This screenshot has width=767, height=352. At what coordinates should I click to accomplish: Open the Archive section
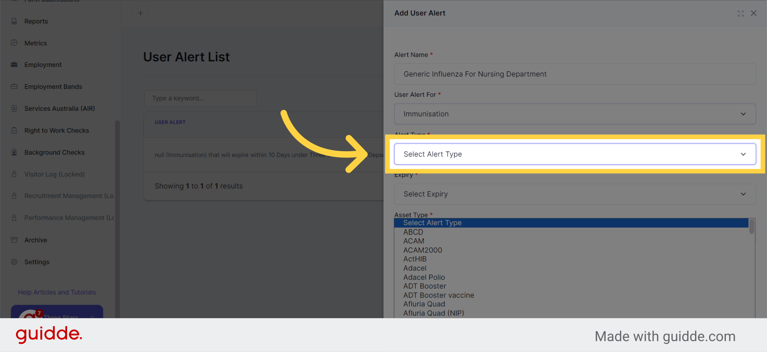click(36, 240)
